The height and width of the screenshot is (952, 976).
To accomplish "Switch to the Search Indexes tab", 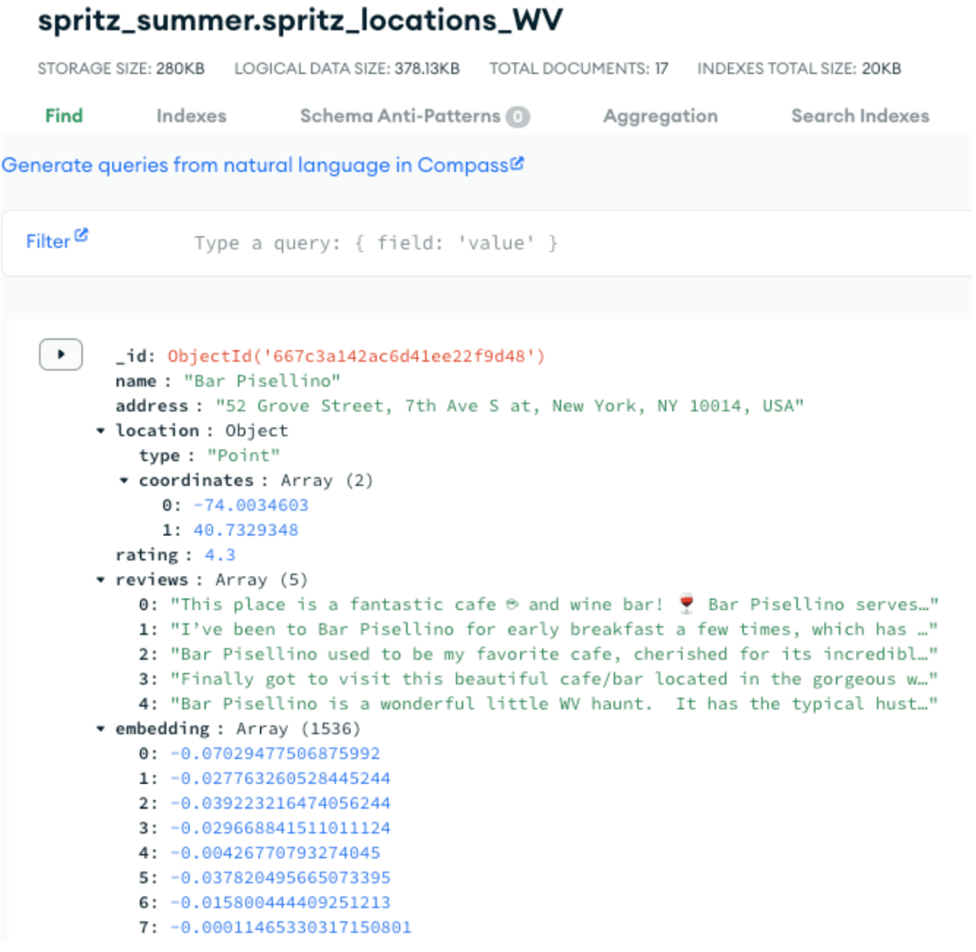I will coord(860,116).
